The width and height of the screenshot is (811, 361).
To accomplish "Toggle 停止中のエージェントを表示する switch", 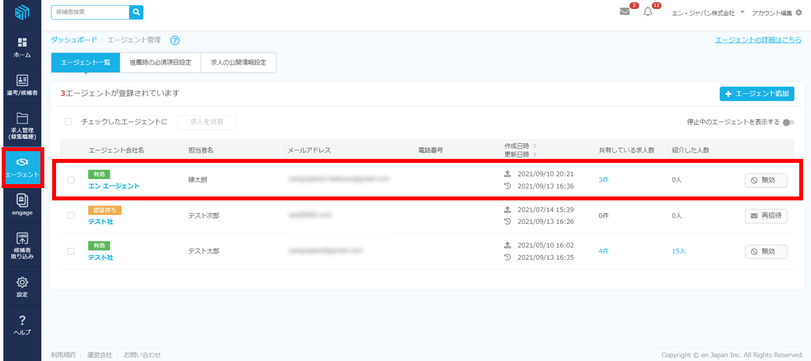I will tap(789, 123).
